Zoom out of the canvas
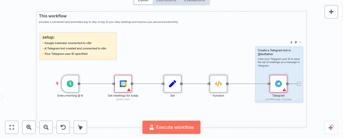The image size is (343, 139). click(46, 127)
